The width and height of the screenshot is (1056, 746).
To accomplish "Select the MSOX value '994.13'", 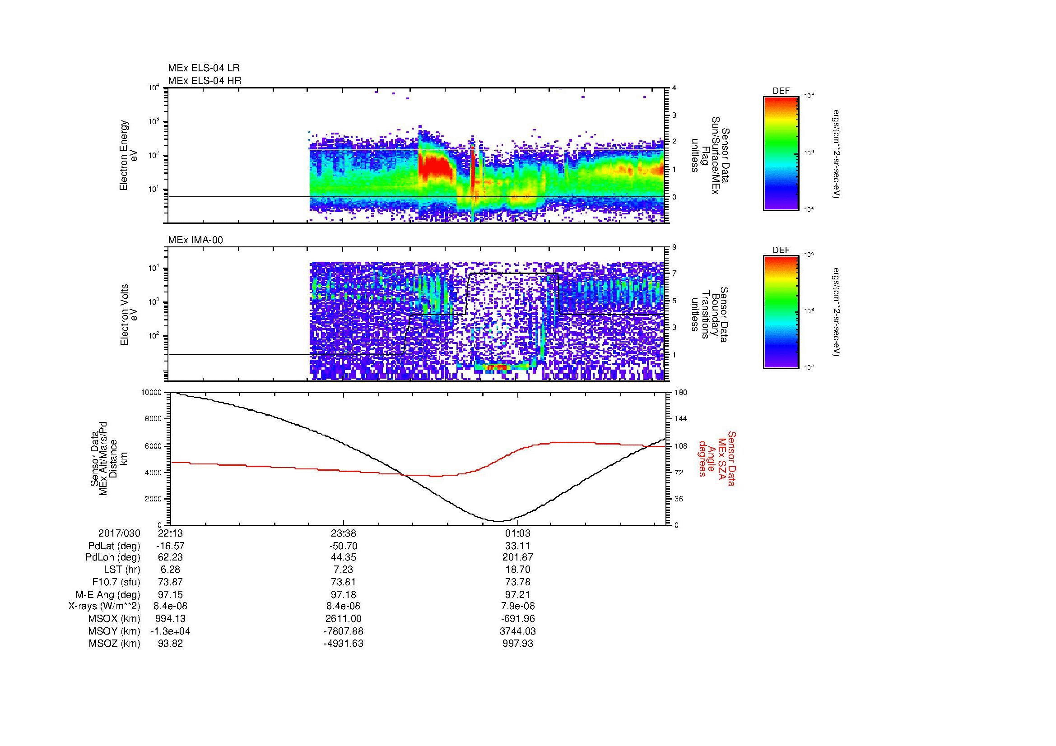I will pos(170,619).
